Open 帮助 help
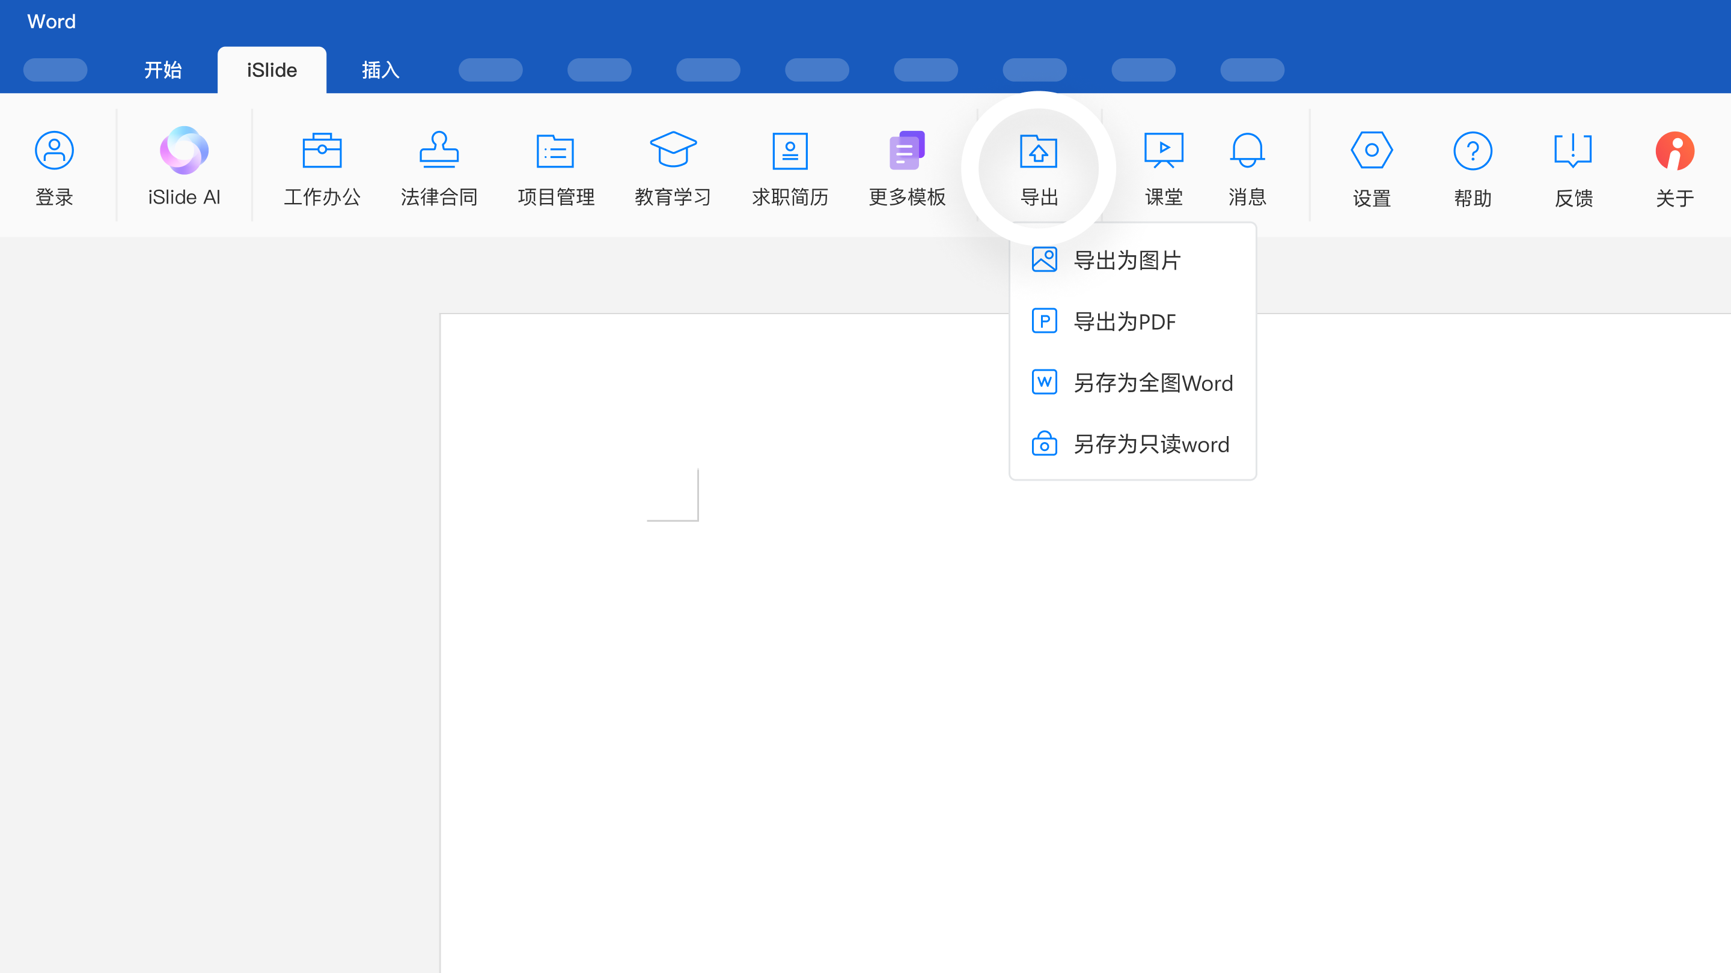Screen dimensions: 1731x973 (1473, 168)
